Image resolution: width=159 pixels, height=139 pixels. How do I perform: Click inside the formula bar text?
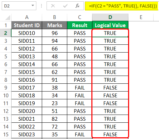tap(123, 6)
